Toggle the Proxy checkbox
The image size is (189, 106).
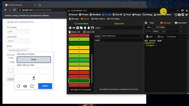(x=160, y=31)
